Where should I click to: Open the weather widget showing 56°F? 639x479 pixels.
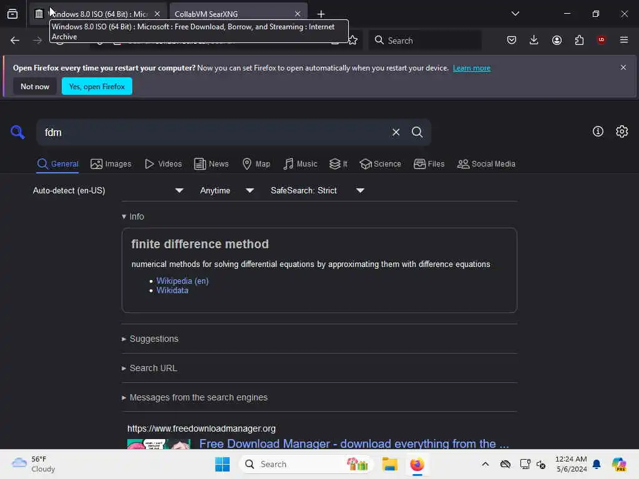click(x=34, y=464)
